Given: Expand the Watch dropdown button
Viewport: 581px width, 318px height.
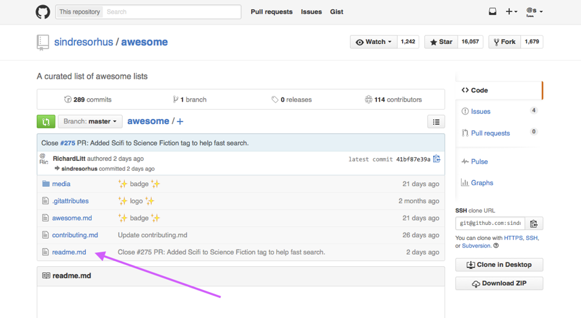Looking at the screenshot, I should [374, 42].
